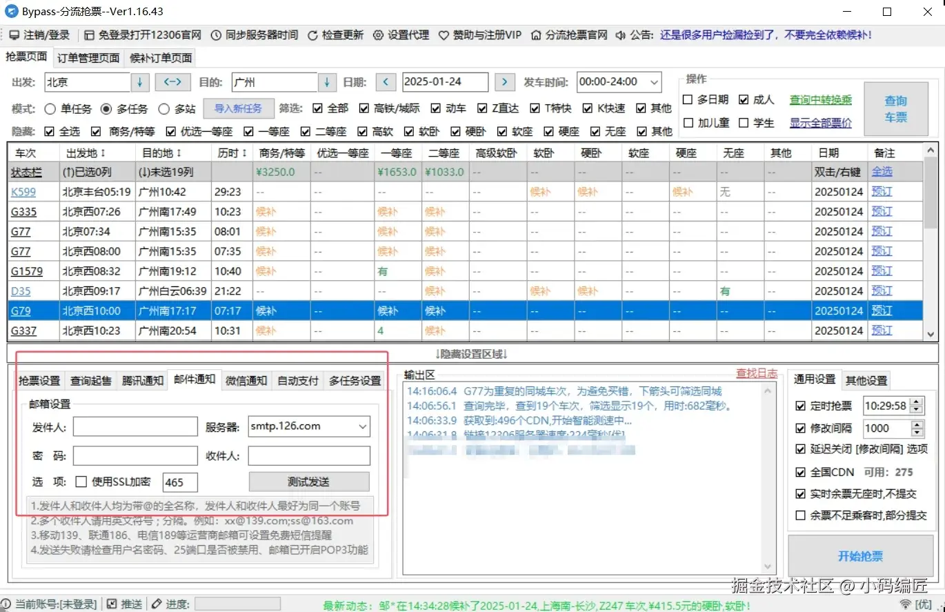The width and height of the screenshot is (945, 612).
Task: Open departure station 北京 dropdown arrow
Action: click(x=139, y=82)
